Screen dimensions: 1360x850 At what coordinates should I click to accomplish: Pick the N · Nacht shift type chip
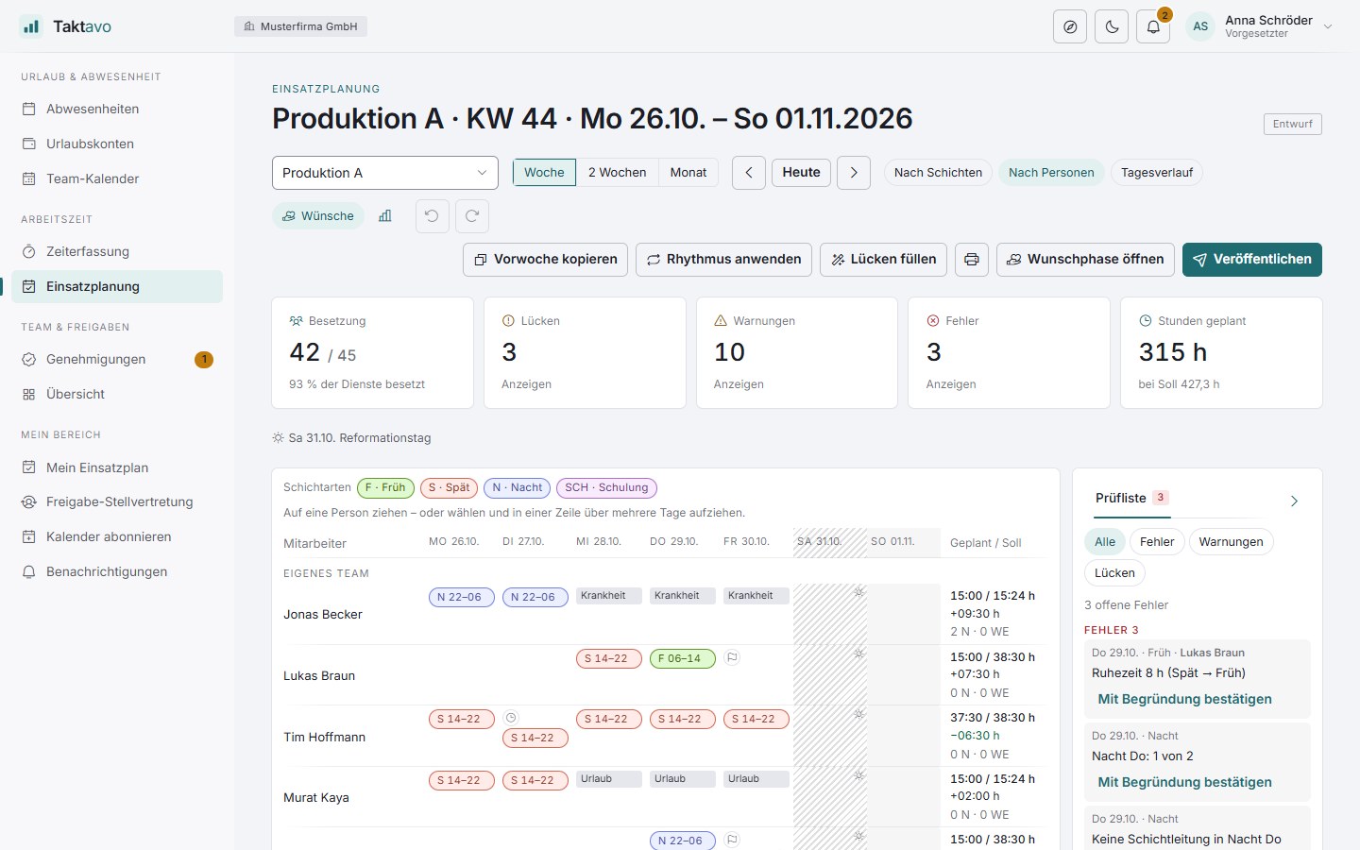517,488
